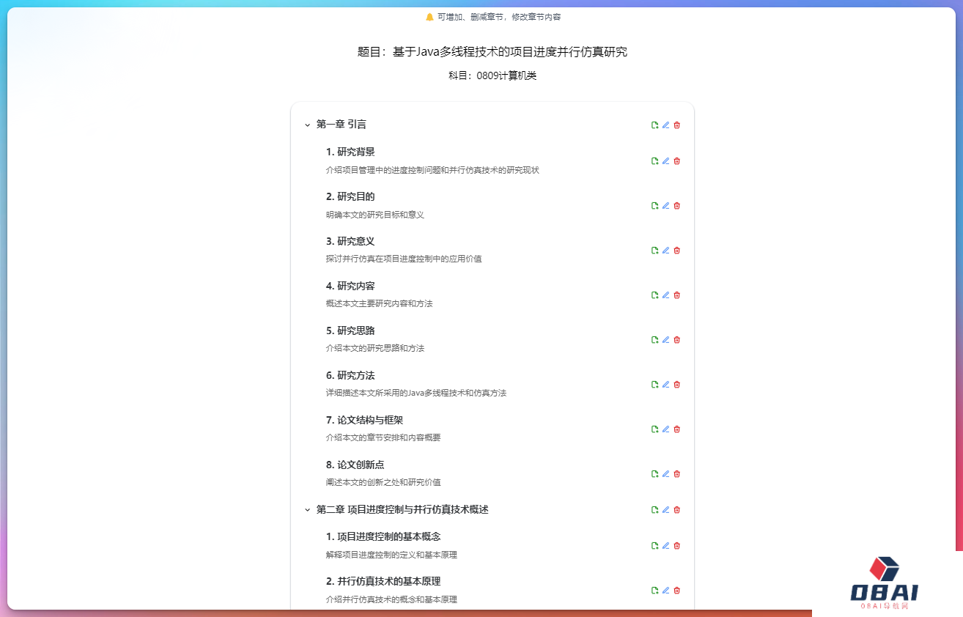Click the 8. 论文创新点 title
This screenshot has height=617, width=963.
(x=355, y=465)
